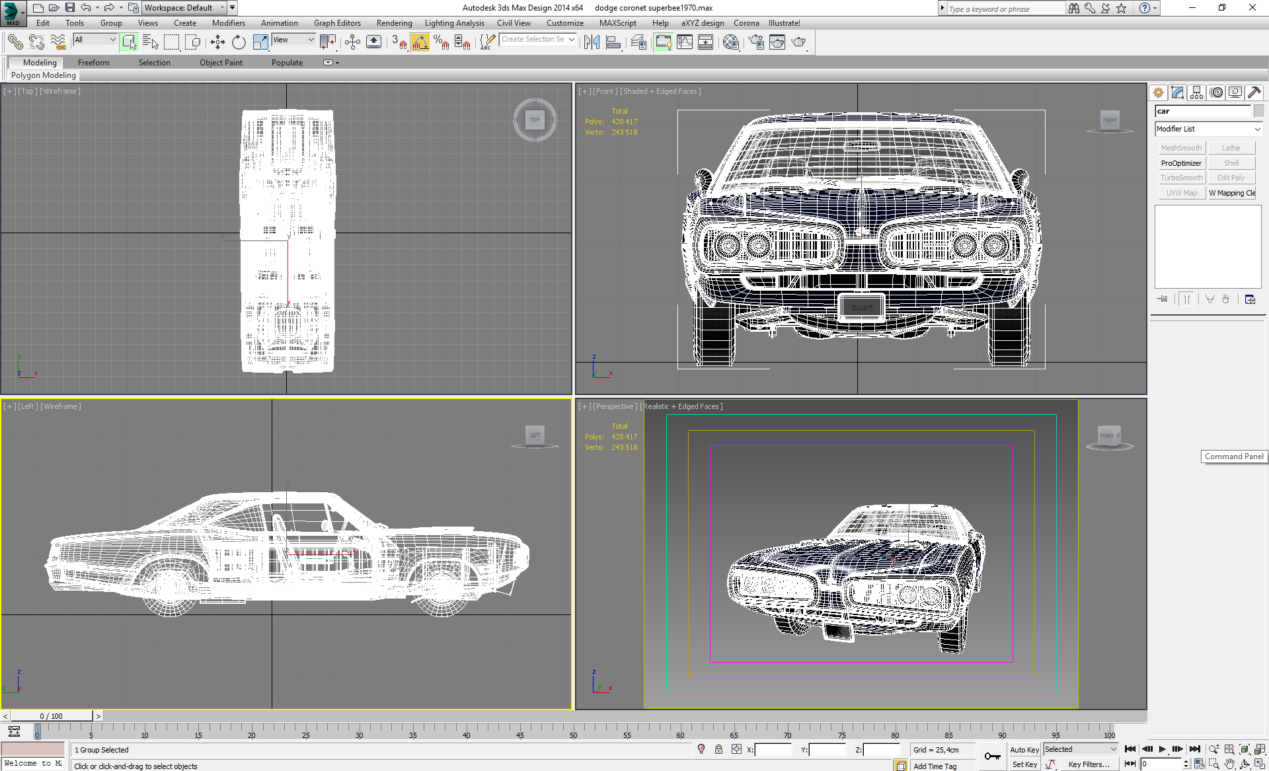Switch to the Utilities hammer tab
Screen dimensions: 1269x771
click(1254, 93)
